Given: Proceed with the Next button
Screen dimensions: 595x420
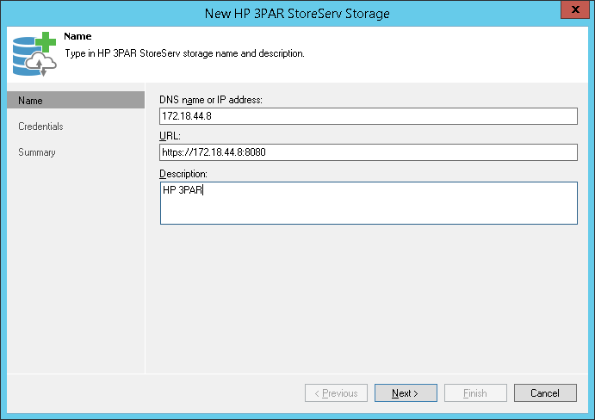Looking at the screenshot, I should point(406,393).
